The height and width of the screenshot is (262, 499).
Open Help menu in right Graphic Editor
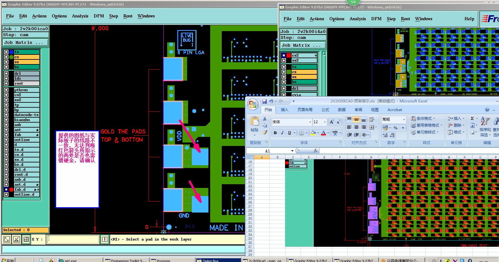(x=469, y=19)
